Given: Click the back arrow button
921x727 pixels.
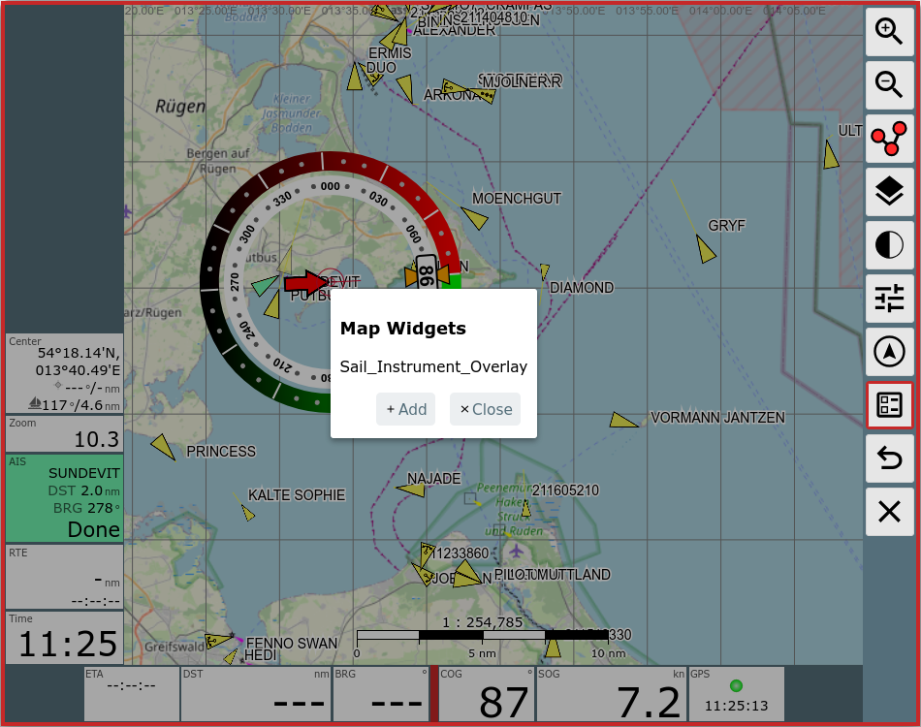Looking at the screenshot, I should 889,458.
